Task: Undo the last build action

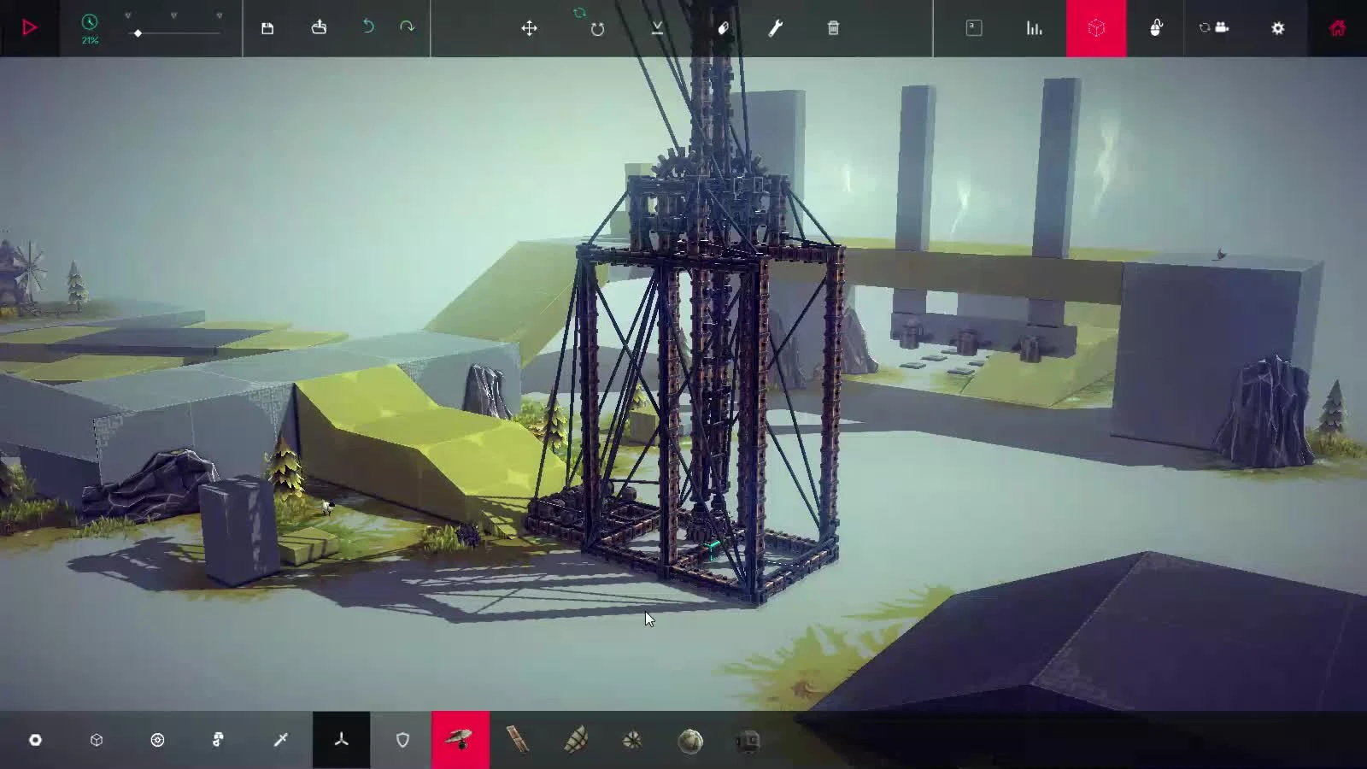Action: pyautogui.click(x=367, y=28)
